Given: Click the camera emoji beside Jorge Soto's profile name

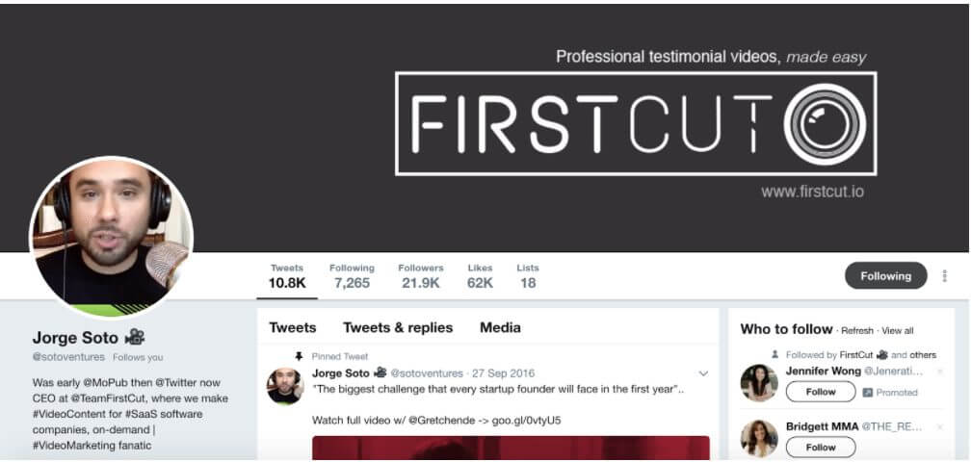Looking at the screenshot, I should (x=135, y=337).
